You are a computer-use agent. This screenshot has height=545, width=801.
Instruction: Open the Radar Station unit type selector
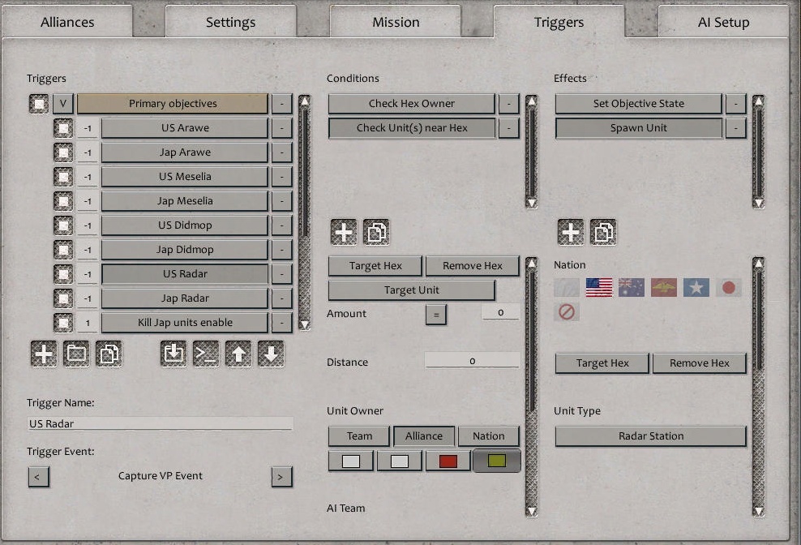pyautogui.click(x=650, y=436)
